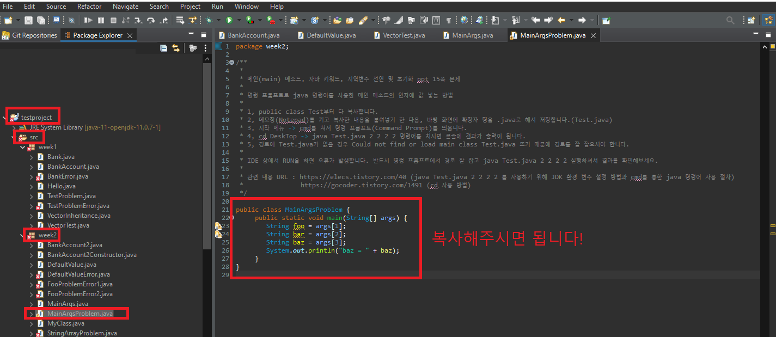Click Collapse All in Package Explorer
This screenshot has width=776, height=337.
click(163, 48)
